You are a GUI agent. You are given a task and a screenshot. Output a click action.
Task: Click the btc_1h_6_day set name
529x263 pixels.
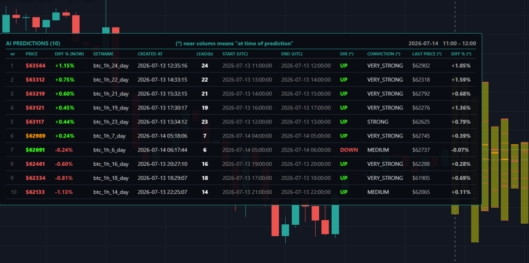110,150
